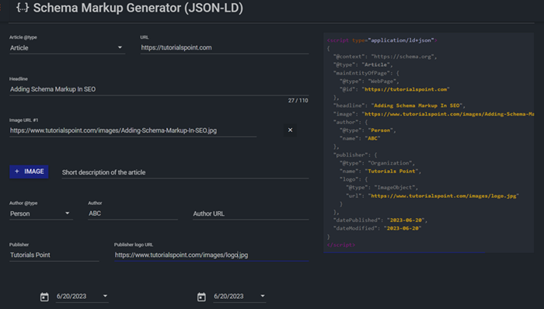This screenshot has height=309, width=544.
Task: Edit the Image URL #1 field
Action: [x=133, y=130]
